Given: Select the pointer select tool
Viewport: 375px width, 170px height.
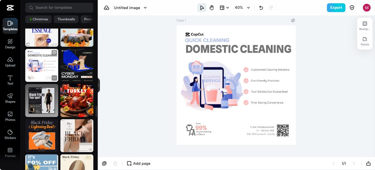Looking at the screenshot, I should pyautogui.click(x=202, y=8).
